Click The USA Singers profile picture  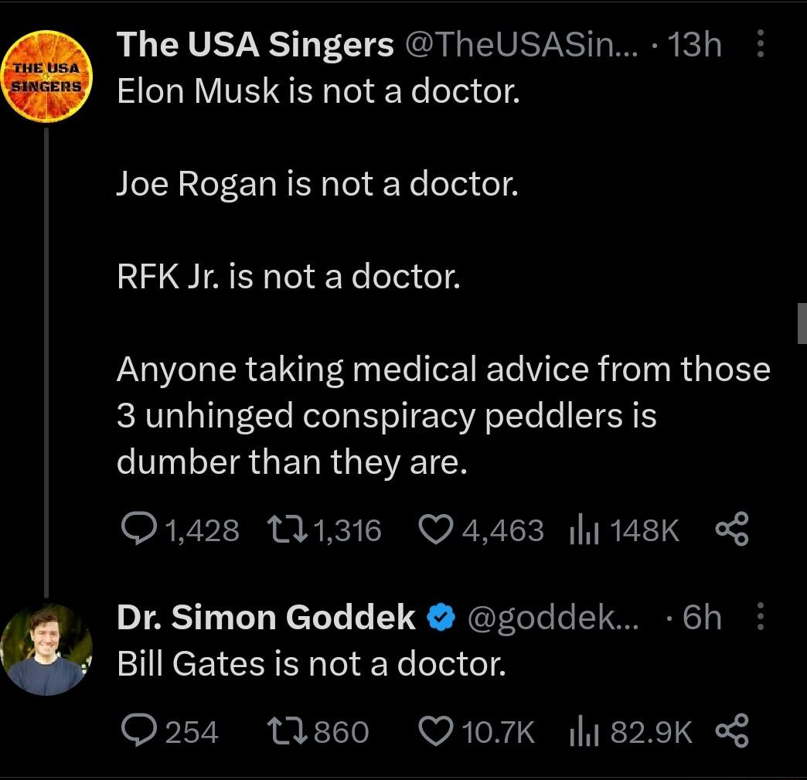(x=48, y=77)
